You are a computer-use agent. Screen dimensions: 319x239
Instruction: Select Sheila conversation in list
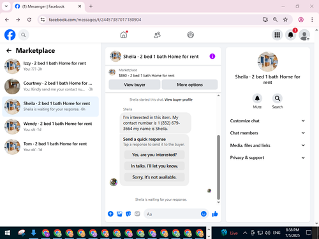(50, 106)
